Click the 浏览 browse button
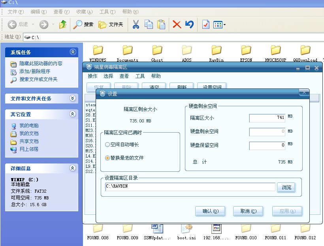The height and width of the screenshot is (246, 324). coord(286,188)
